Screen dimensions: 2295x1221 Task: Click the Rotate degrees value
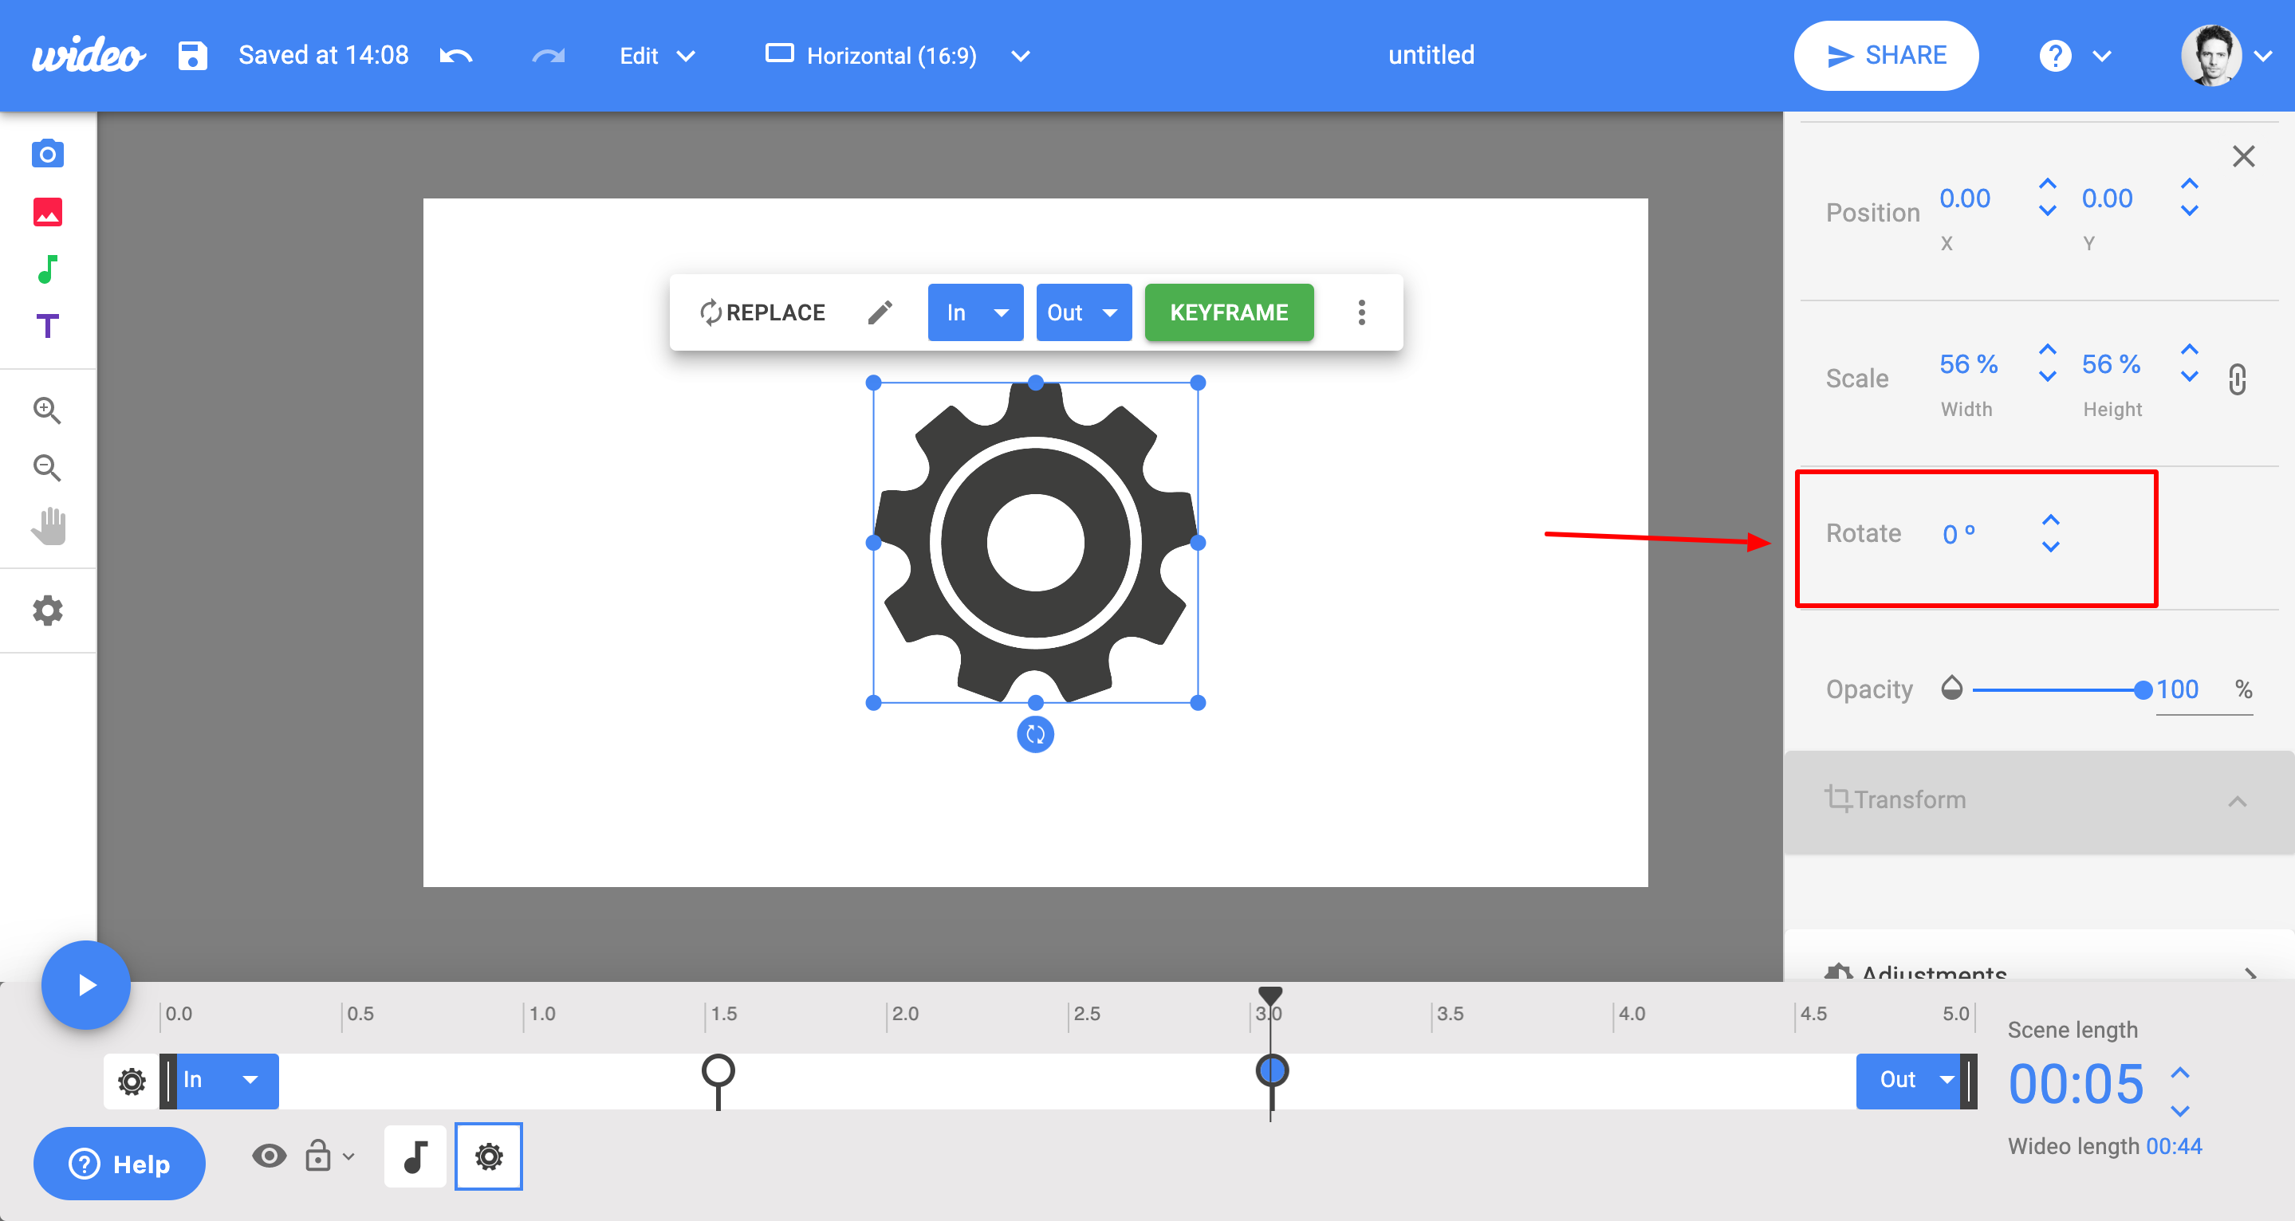pos(1958,534)
